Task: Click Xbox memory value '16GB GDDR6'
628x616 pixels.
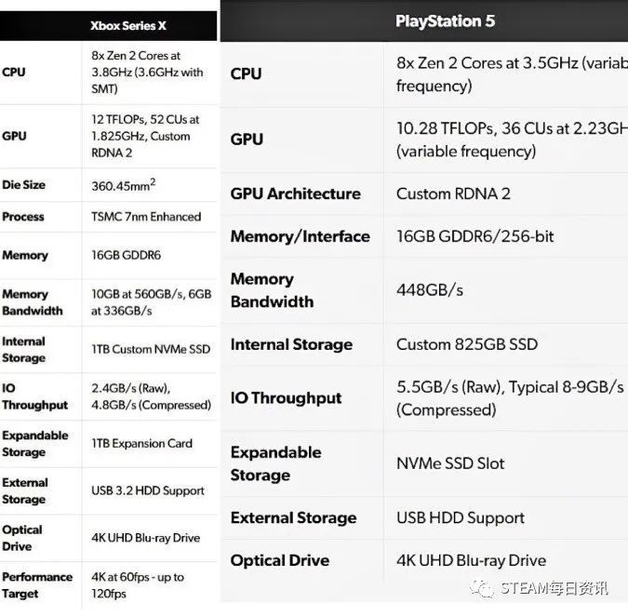Action: click(x=126, y=255)
